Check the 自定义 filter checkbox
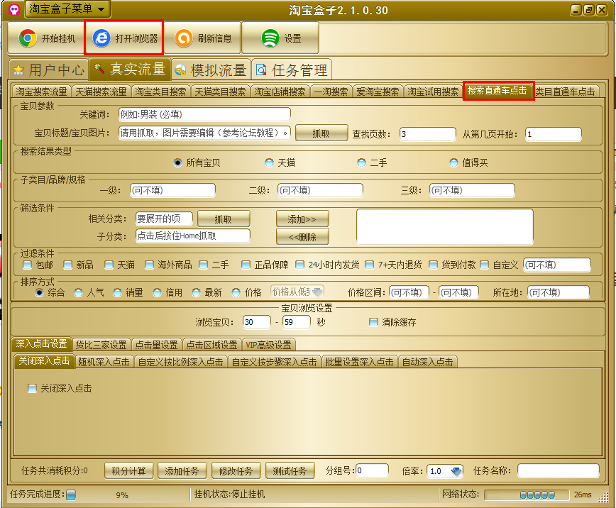 pyautogui.click(x=485, y=265)
